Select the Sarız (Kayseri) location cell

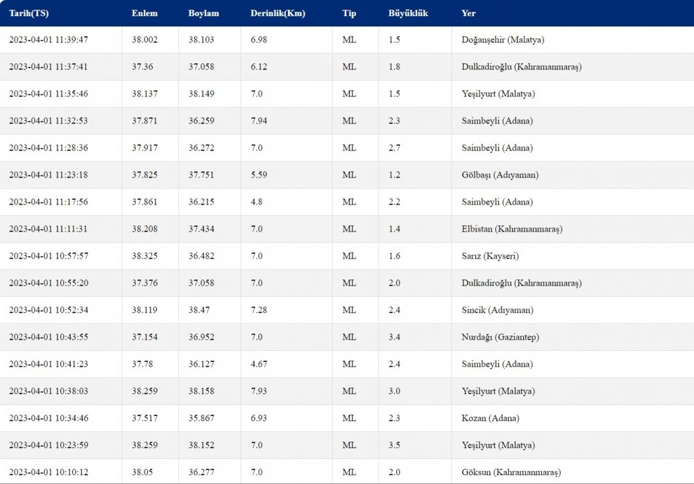(490, 256)
